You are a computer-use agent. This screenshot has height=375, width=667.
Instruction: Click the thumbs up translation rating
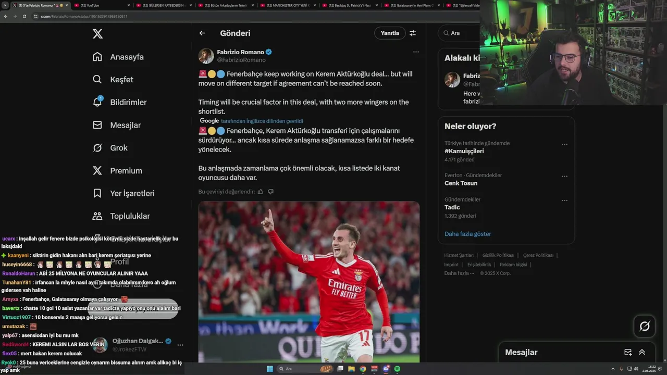tap(261, 192)
